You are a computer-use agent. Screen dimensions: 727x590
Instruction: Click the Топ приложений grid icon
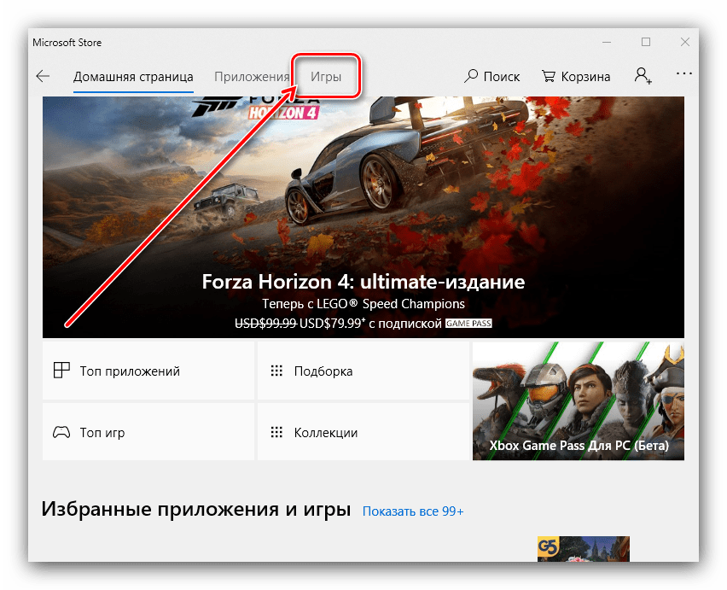click(61, 371)
